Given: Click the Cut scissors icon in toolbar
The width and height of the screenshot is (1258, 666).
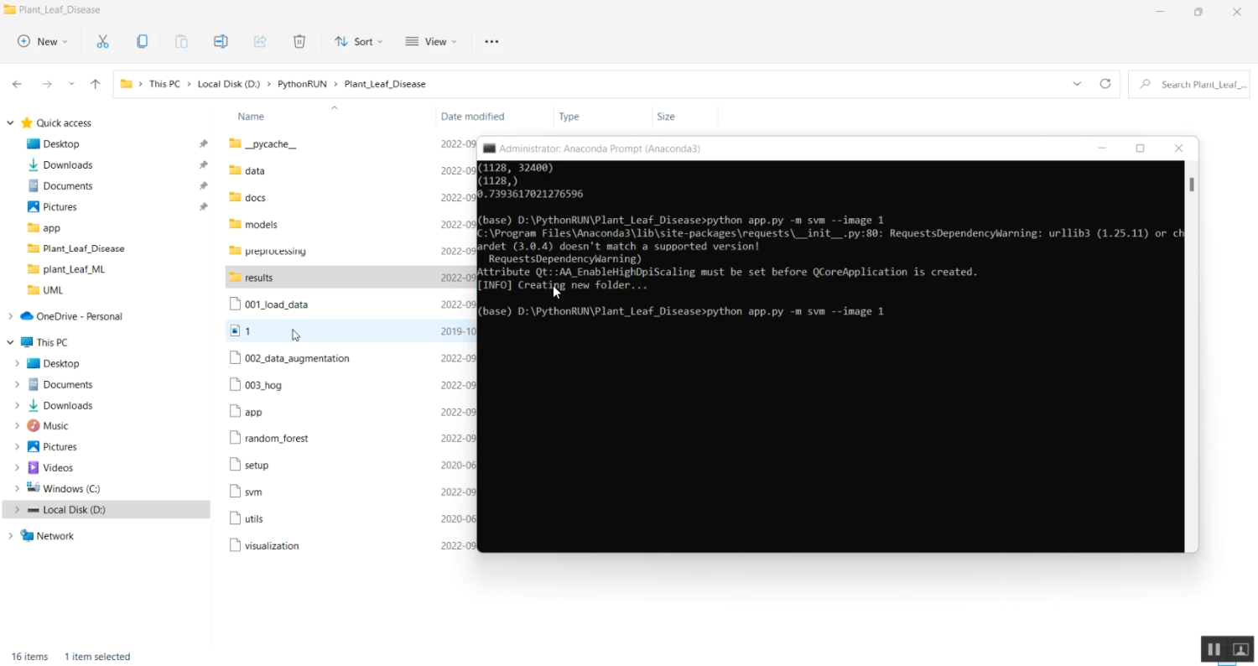Looking at the screenshot, I should 102,41.
